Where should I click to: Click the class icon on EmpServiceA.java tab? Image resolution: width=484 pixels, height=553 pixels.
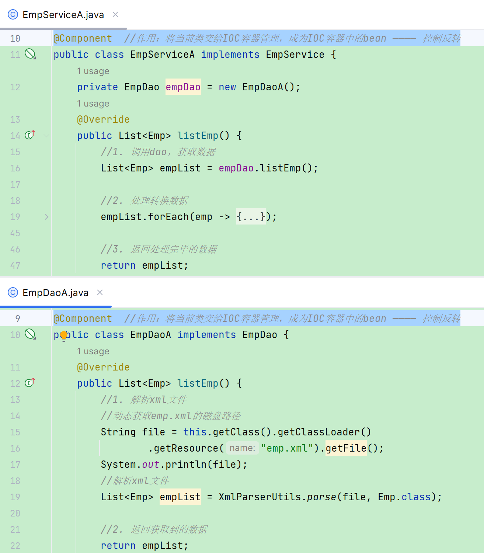click(x=13, y=14)
